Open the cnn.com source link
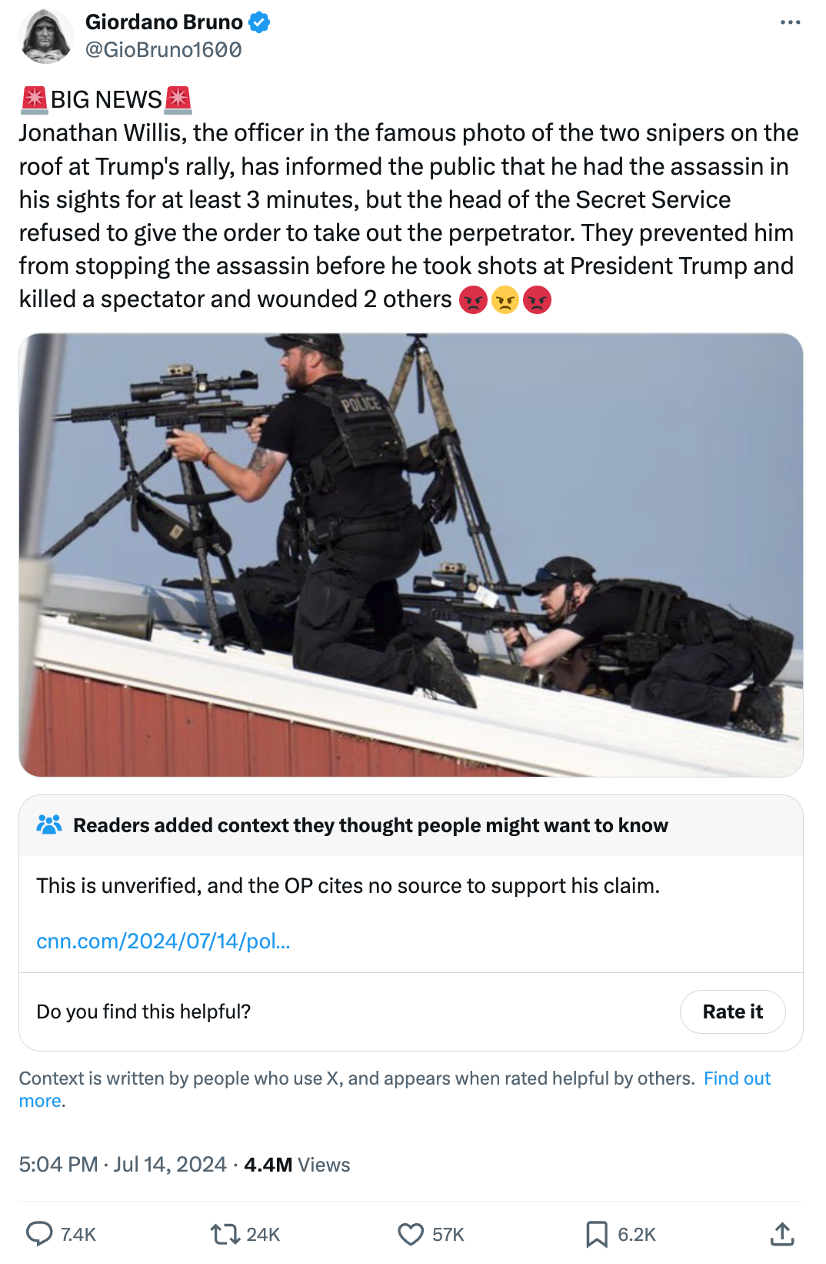This screenshot has height=1264, width=826. (x=163, y=941)
